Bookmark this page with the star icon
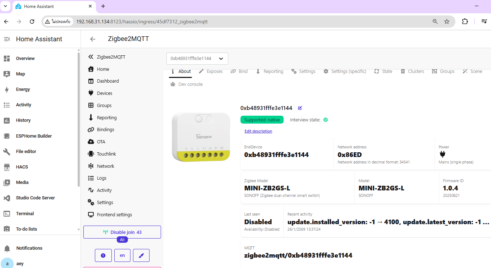 [x=447, y=22]
